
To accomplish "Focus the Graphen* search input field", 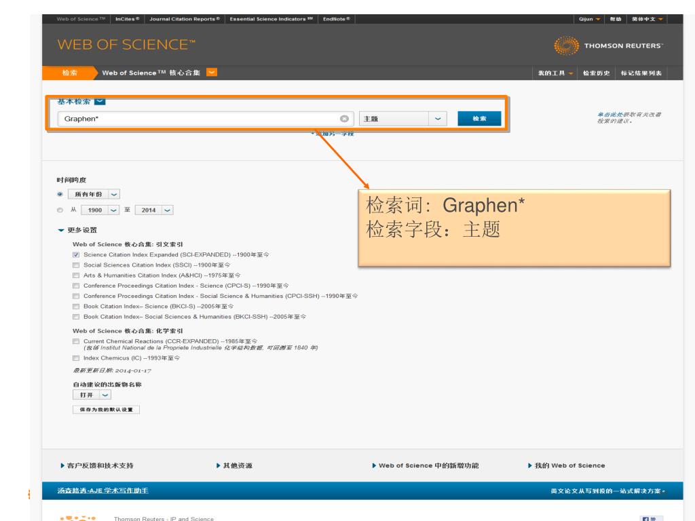I will 206,119.
